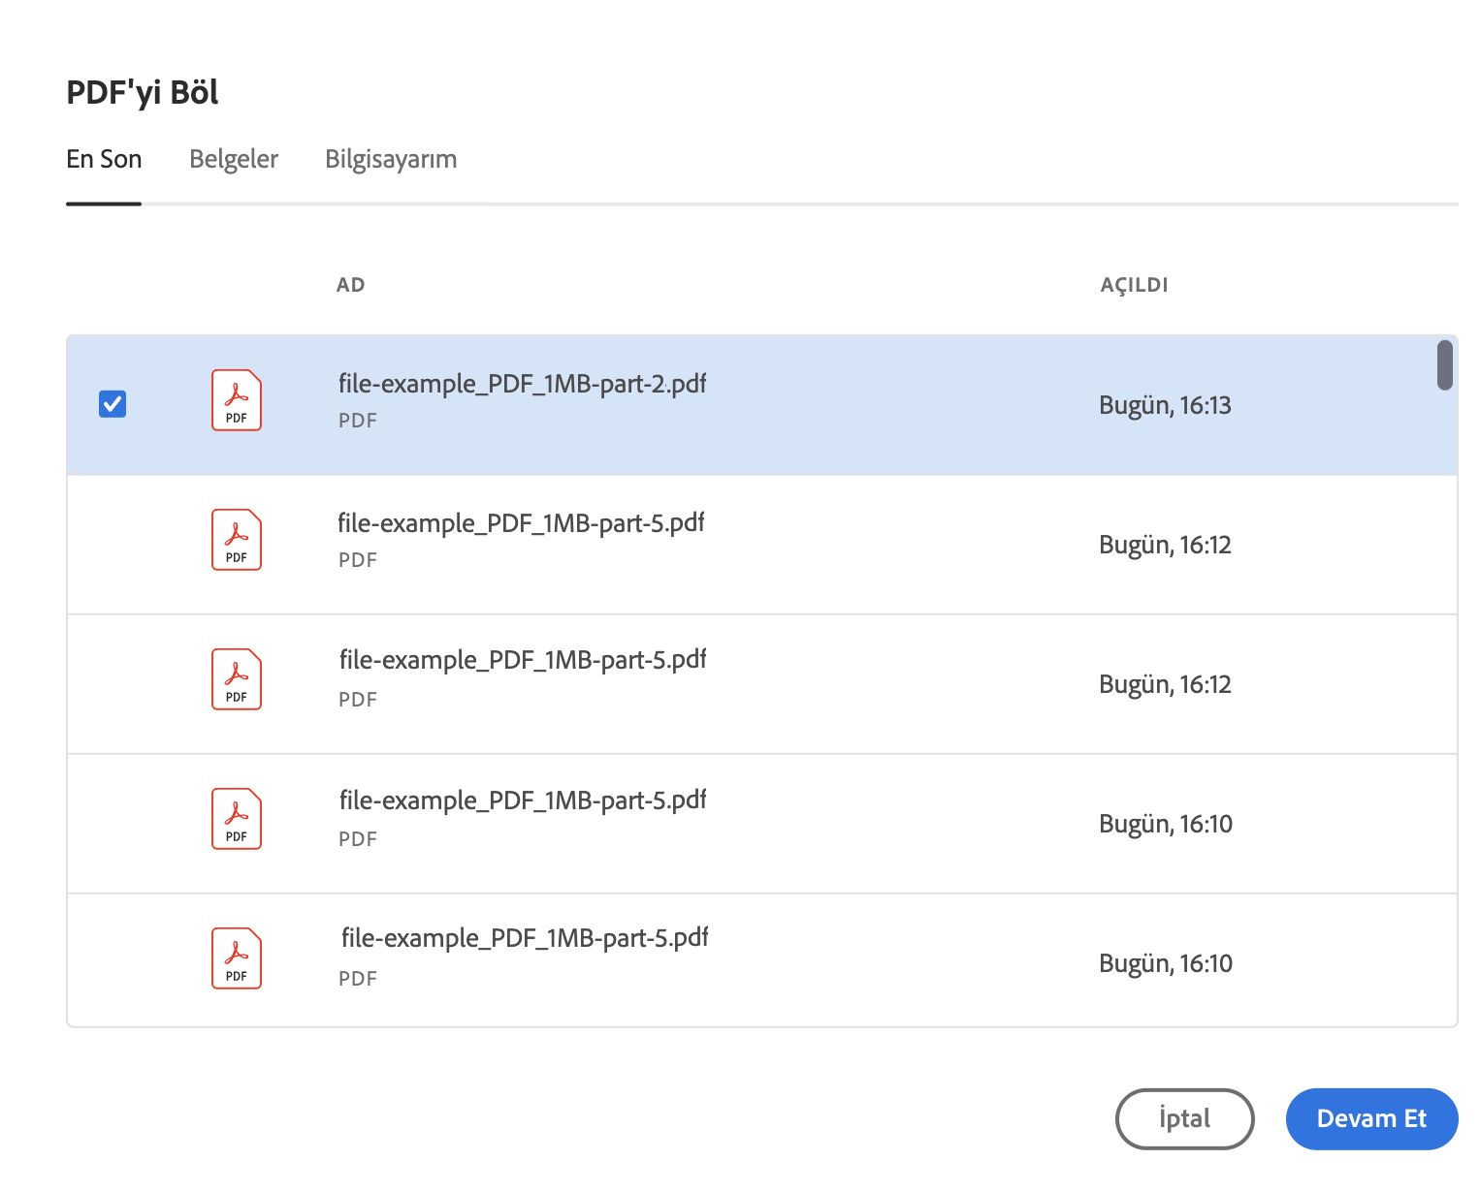1480x1192 pixels.
Task: Cancel with the İptal button
Action: [1184, 1118]
